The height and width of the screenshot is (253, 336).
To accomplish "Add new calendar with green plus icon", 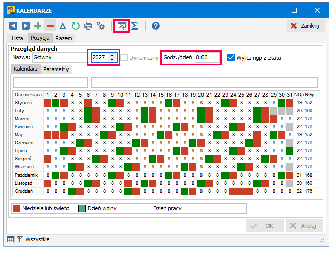I will tap(38, 26).
